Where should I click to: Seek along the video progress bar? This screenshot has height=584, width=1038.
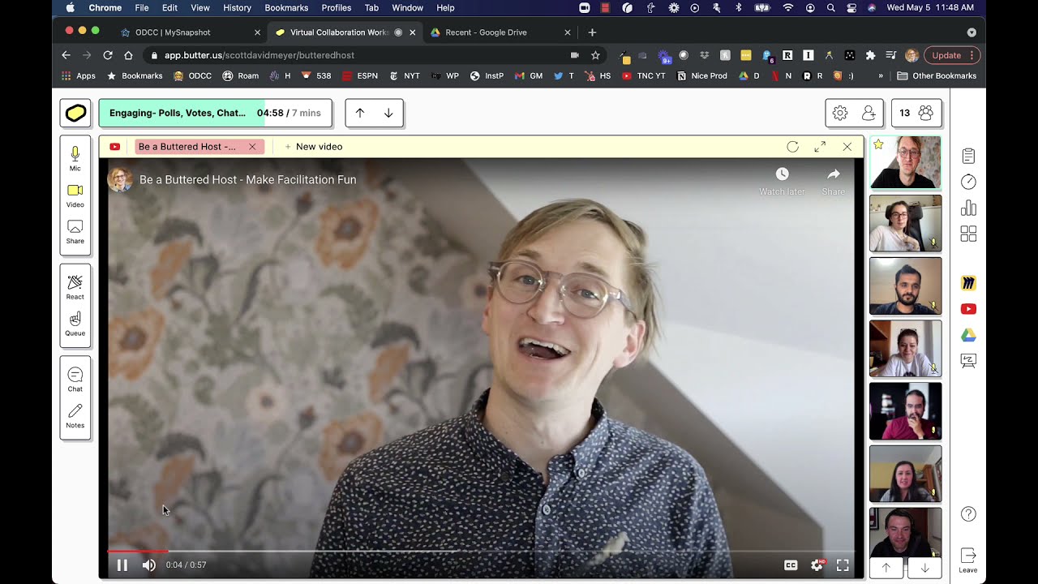click(x=480, y=552)
